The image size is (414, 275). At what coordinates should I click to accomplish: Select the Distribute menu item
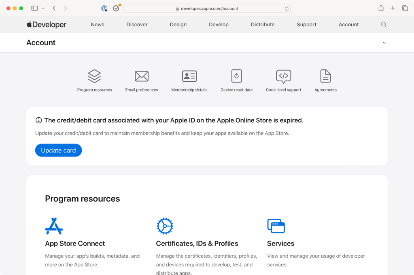263,25
